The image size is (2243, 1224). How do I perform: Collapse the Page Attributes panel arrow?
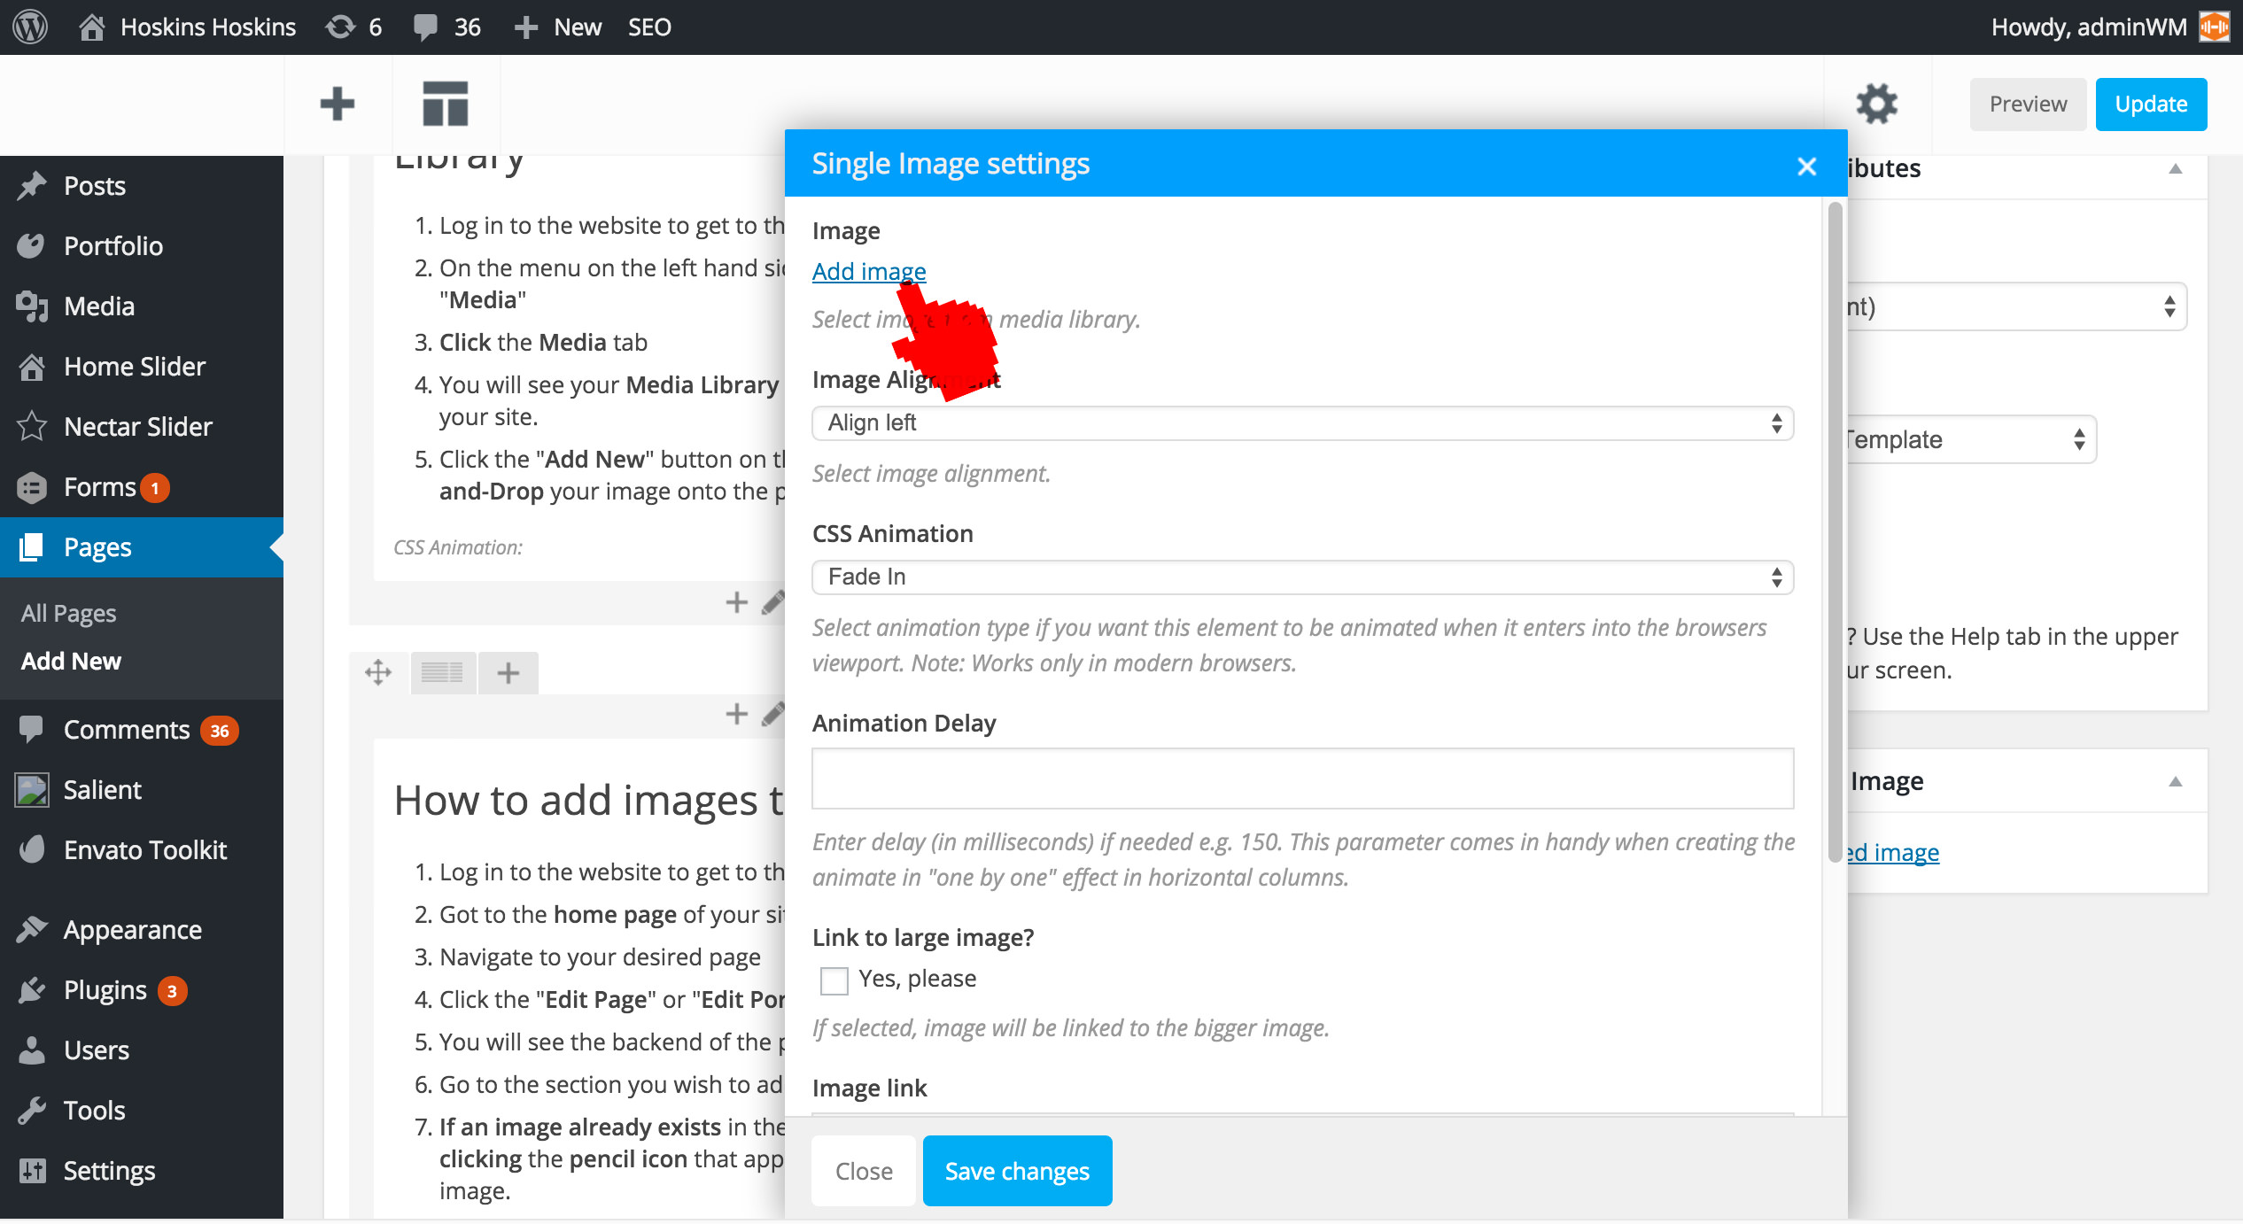click(x=2175, y=168)
